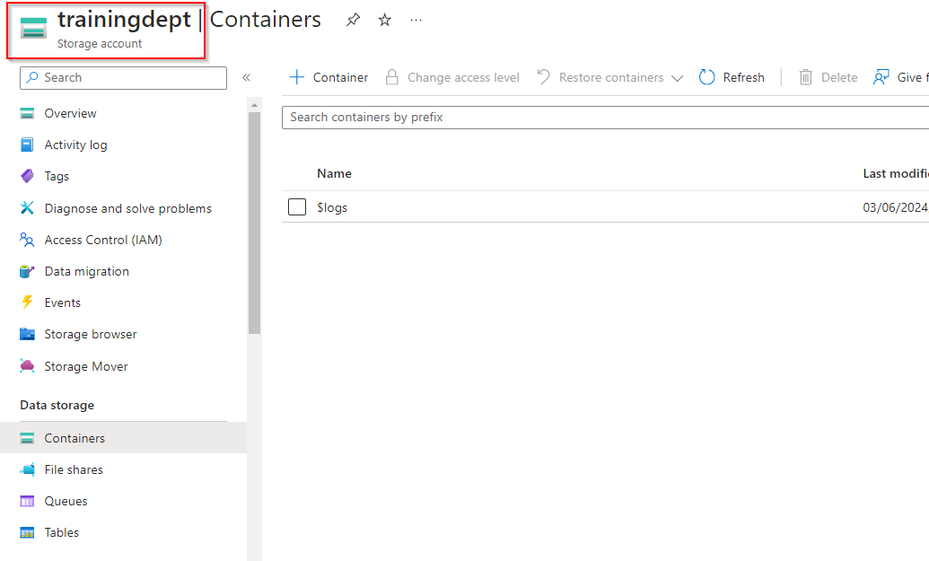The image size is (929, 561).
Task: Open the $logs container link
Action: (332, 207)
